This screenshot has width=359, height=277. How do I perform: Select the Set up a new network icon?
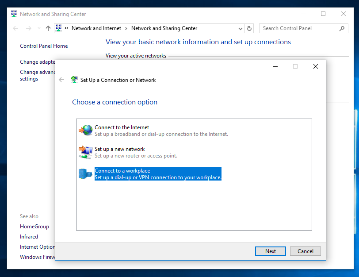[x=86, y=152]
